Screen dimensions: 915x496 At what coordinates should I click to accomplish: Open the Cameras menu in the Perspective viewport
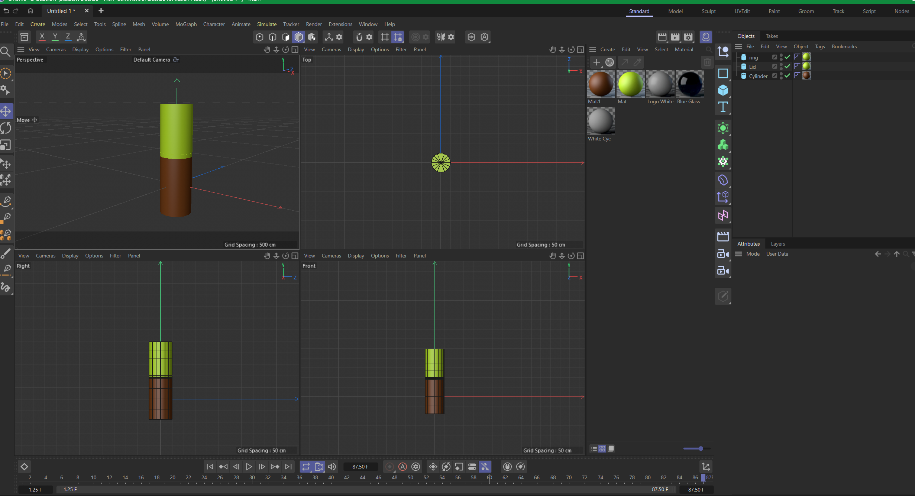click(56, 49)
